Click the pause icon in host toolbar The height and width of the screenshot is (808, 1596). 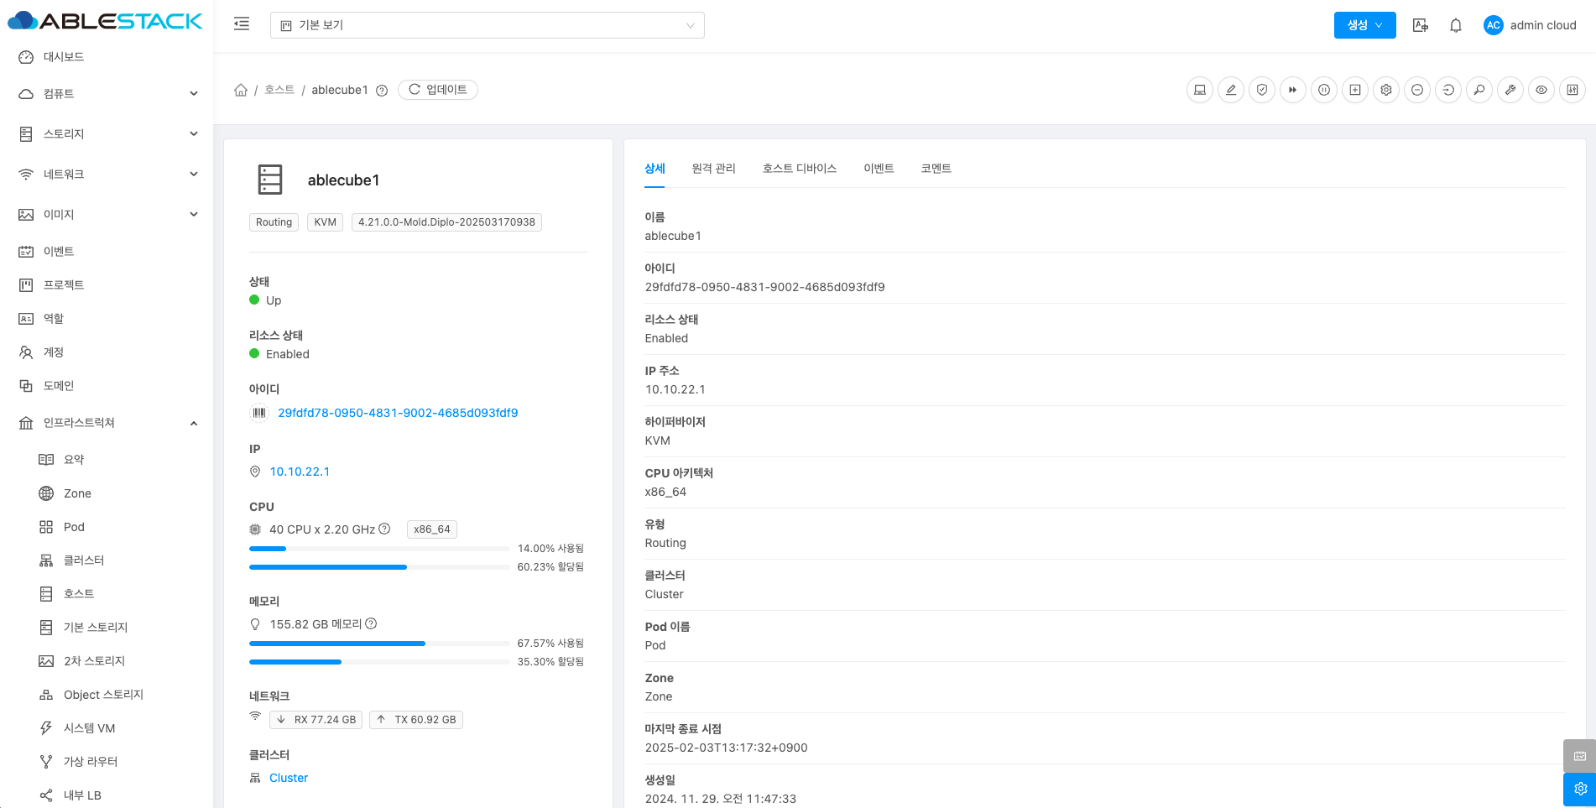click(x=1324, y=90)
